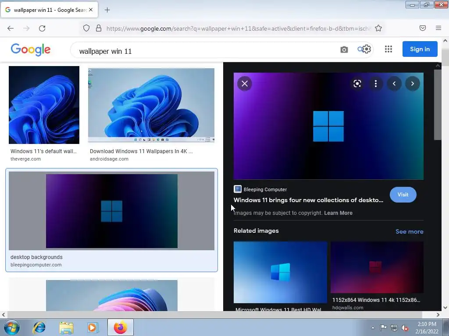Screen dimensions: 449x336
Task: Open the large Windows logo preview image
Action: pyautogui.click(x=328, y=126)
